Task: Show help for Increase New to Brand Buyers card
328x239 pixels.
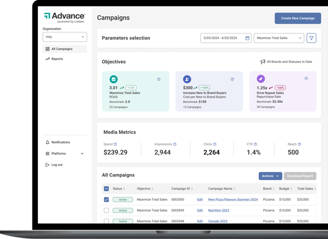Action: (232, 79)
